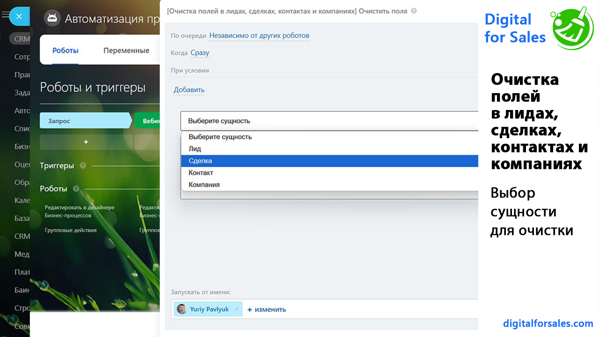Switch to the Роботы tab
Image resolution: width=599 pixels, height=337 pixels.
click(66, 51)
